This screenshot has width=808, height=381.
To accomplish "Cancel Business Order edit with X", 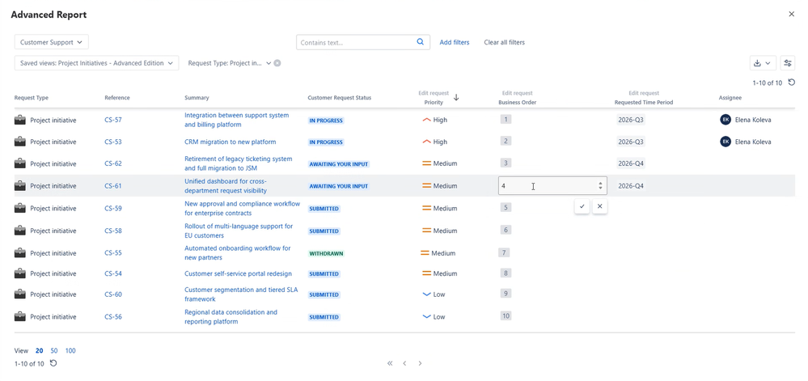I will (600, 206).
